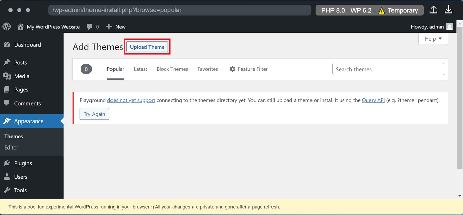
Task: Click the Plugins icon in the sidebar
Action: [x=8, y=163]
